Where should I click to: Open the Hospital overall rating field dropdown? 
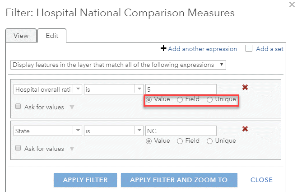click(x=78, y=89)
